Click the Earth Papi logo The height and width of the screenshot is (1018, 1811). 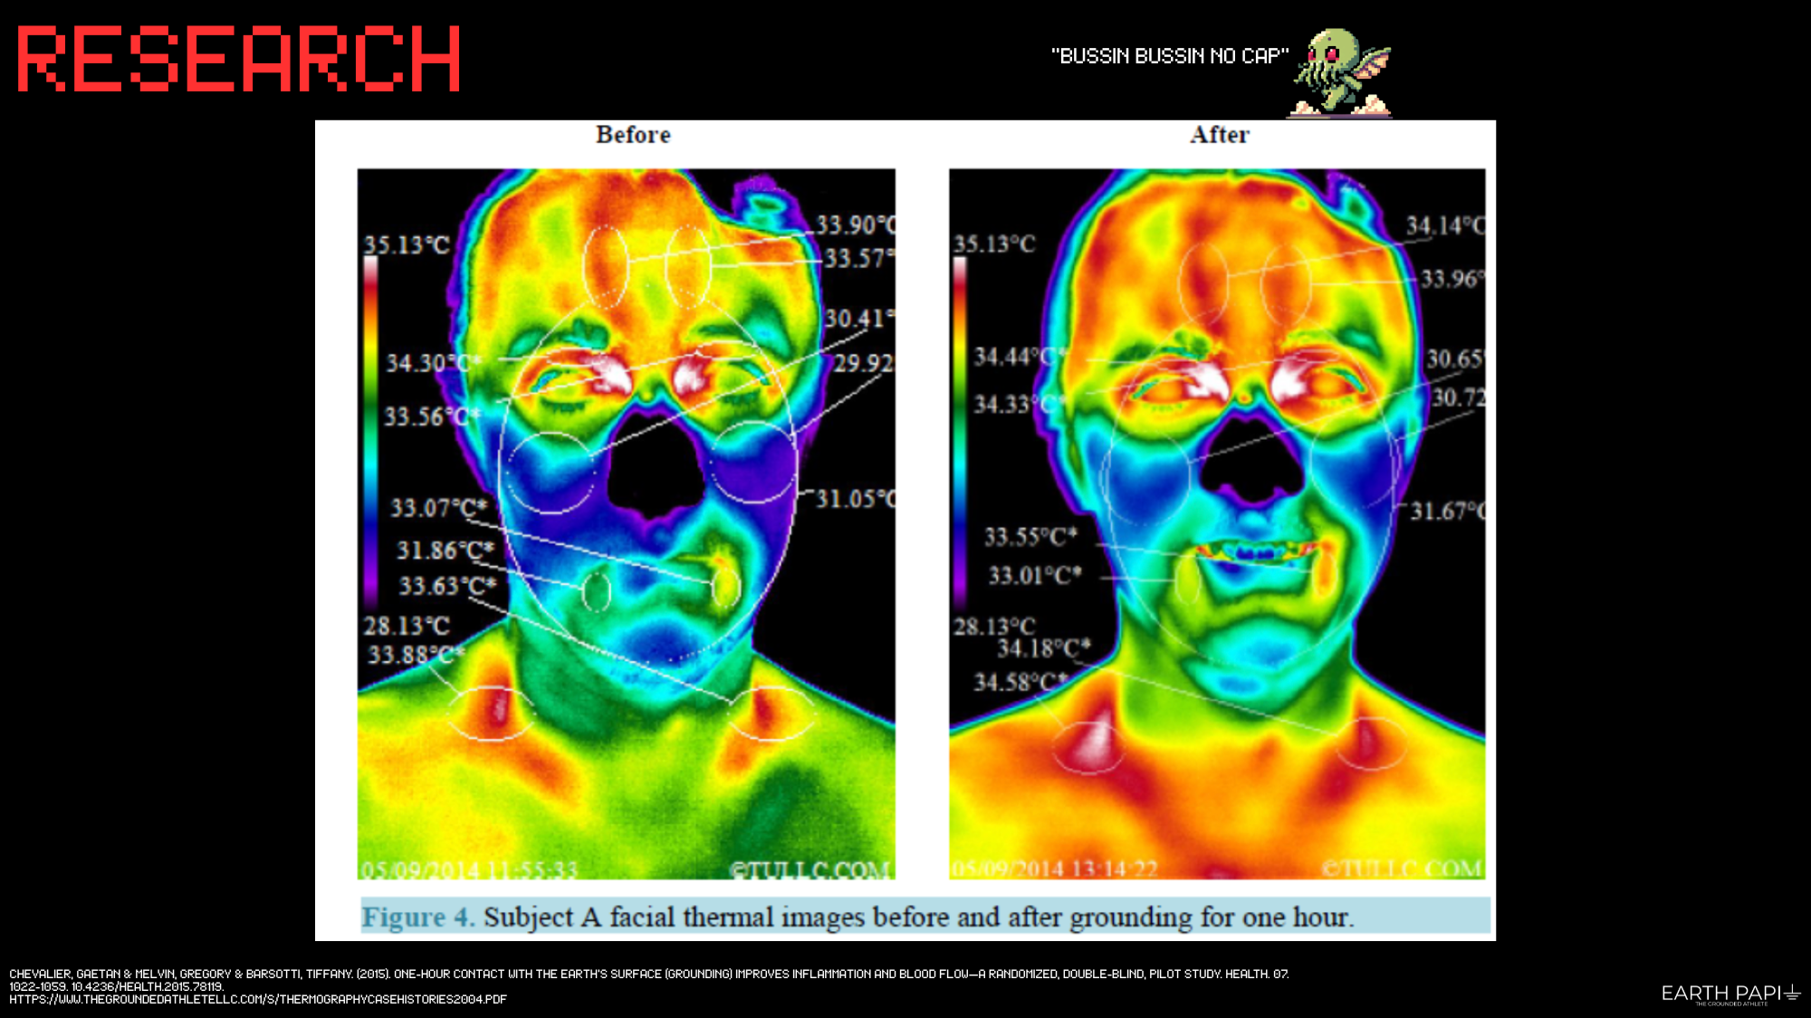pos(1730,994)
